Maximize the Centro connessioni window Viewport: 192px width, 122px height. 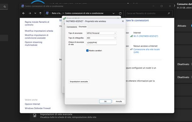162,6
